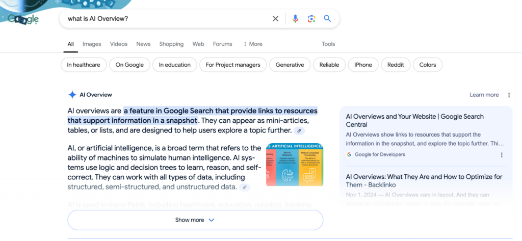
Task: Click the Google logo
Action: [x=23, y=19]
